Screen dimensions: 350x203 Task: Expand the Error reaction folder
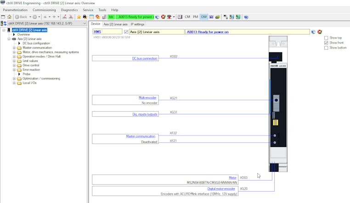point(14,70)
